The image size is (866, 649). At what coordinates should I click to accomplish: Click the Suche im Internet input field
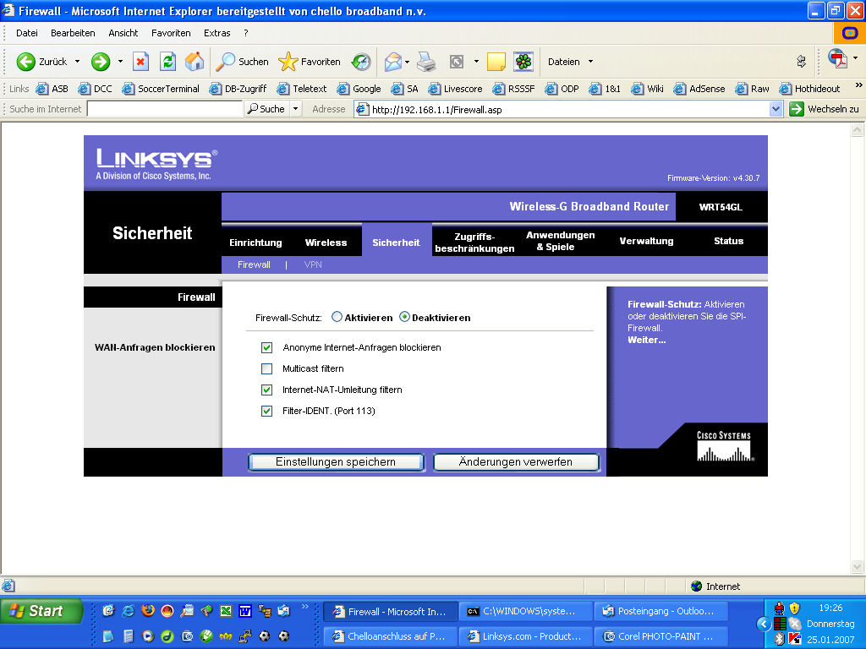tap(165, 109)
